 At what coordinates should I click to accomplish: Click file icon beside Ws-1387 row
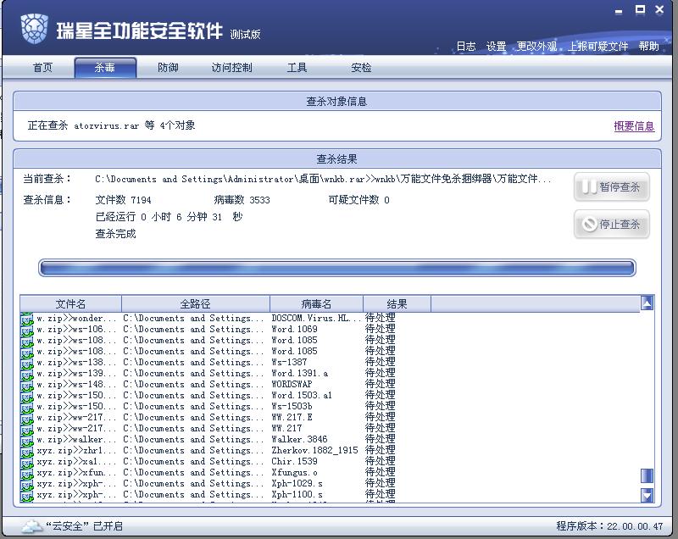click(27, 363)
